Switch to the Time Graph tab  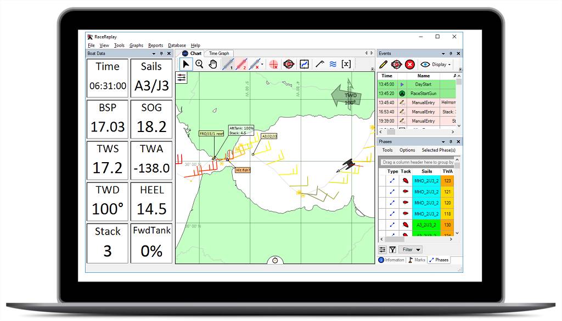point(219,54)
